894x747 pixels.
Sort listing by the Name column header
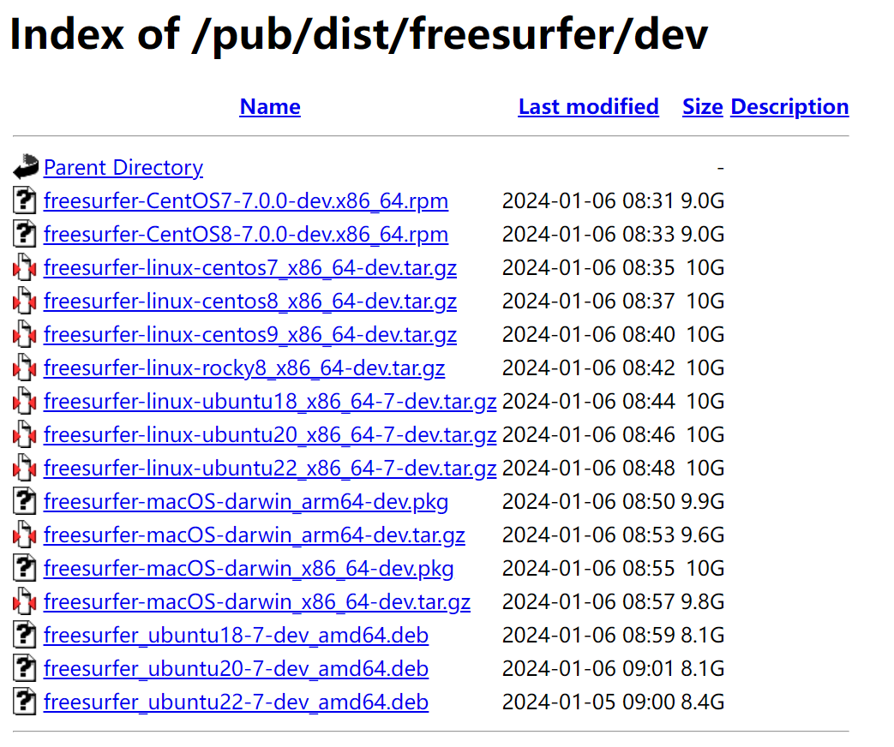coord(270,106)
